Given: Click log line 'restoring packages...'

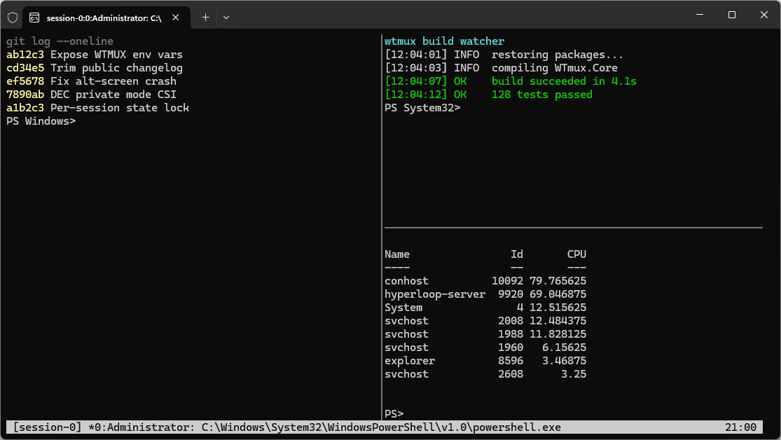Looking at the screenshot, I should (504, 55).
